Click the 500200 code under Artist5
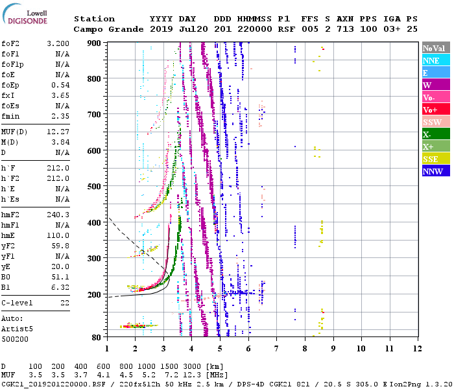 (15, 339)
